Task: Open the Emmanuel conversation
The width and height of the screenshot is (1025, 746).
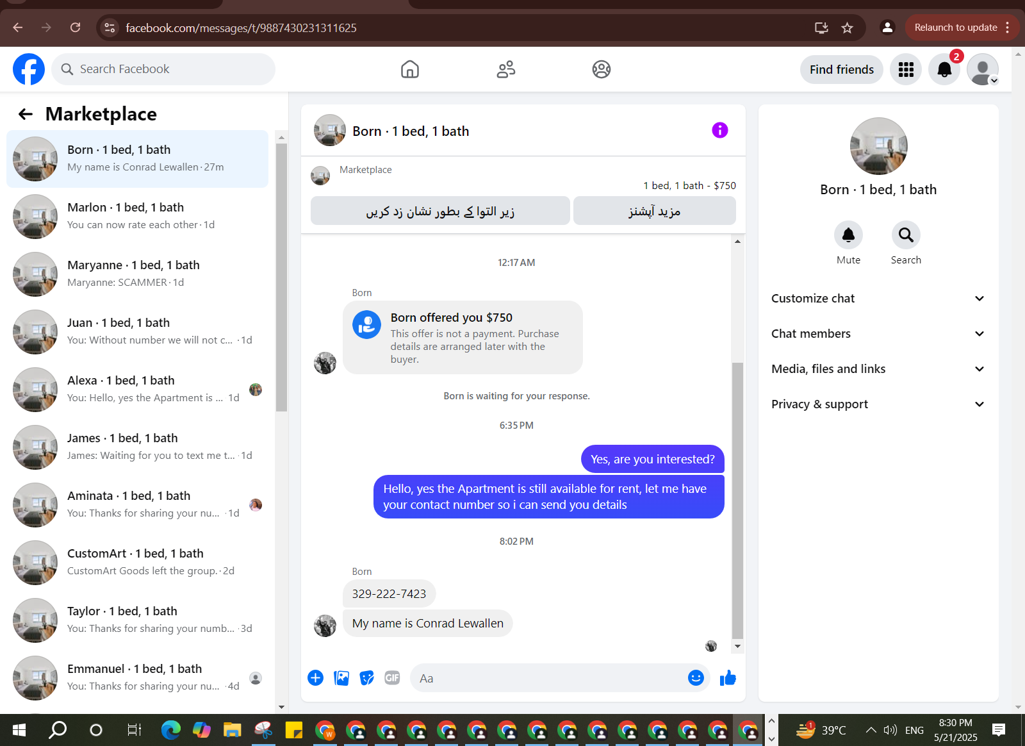Action: point(138,678)
